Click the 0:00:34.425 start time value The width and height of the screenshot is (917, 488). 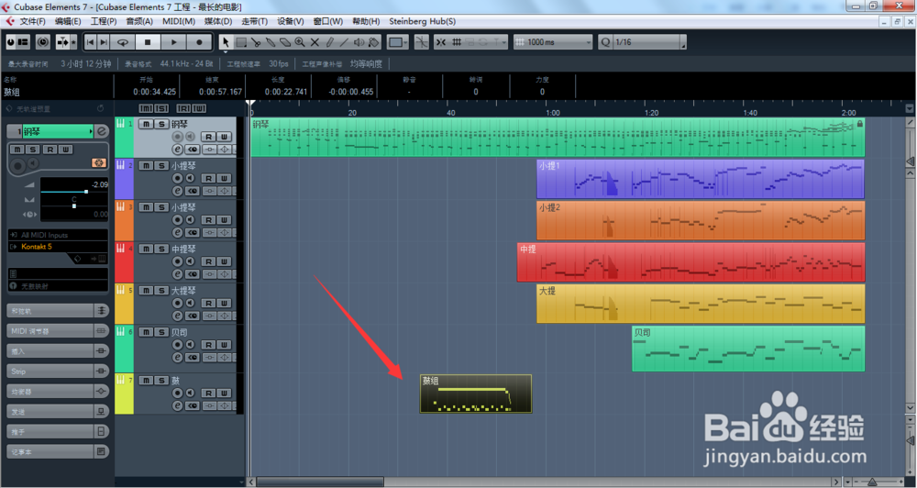pos(154,92)
